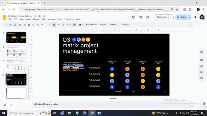This screenshot has width=207, height=116.
Task: Open version history clock icon
Action: 134,17
